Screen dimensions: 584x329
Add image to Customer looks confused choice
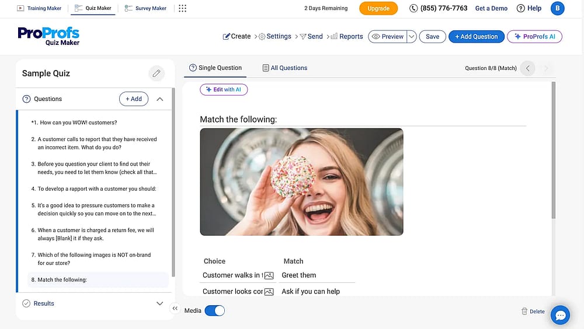tap(269, 292)
